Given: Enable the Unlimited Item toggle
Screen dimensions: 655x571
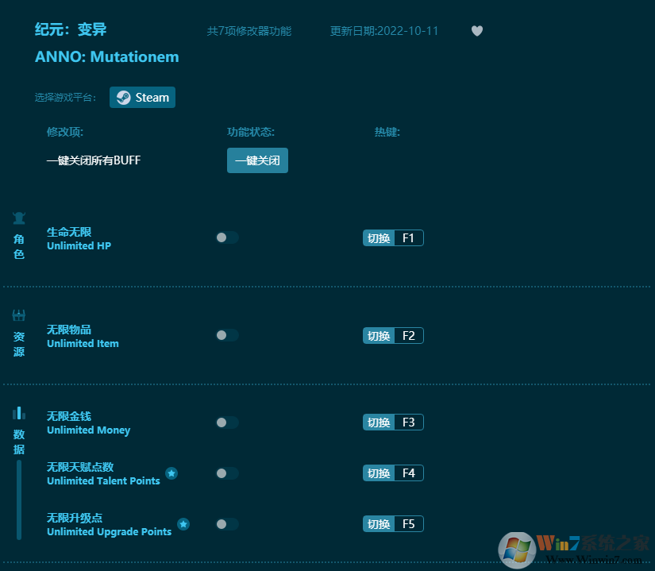Looking at the screenshot, I should point(226,335).
